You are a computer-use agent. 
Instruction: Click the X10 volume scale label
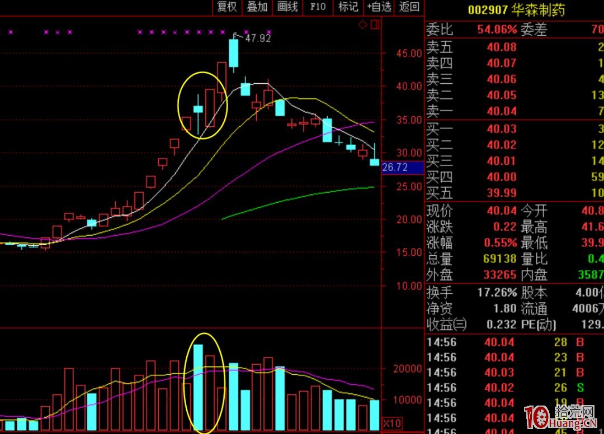pos(392,423)
